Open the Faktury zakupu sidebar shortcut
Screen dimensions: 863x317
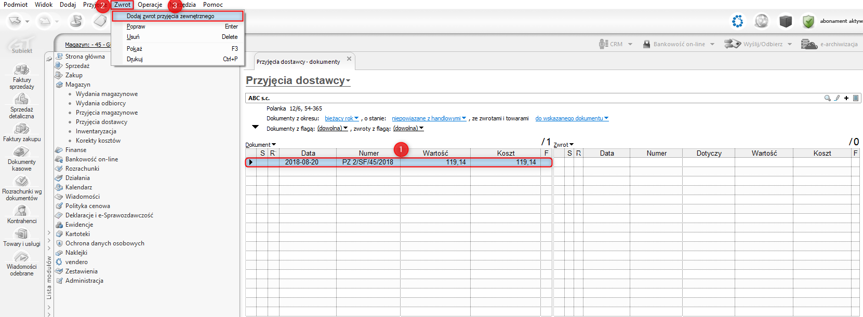(22, 132)
